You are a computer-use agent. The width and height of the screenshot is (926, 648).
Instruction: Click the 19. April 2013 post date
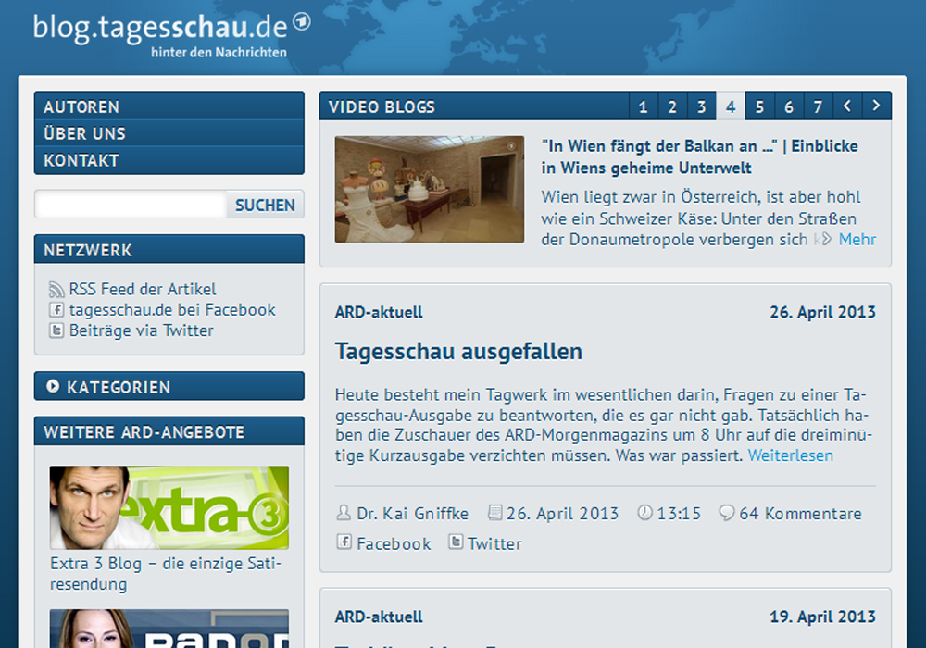click(x=822, y=617)
